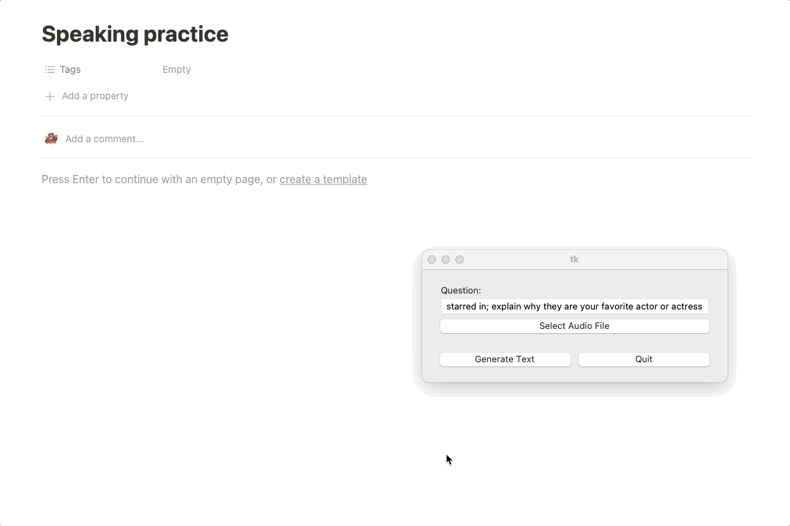Image resolution: width=790 pixels, height=526 pixels.
Task: Click the red close dot of tk window
Action: tap(432, 260)
